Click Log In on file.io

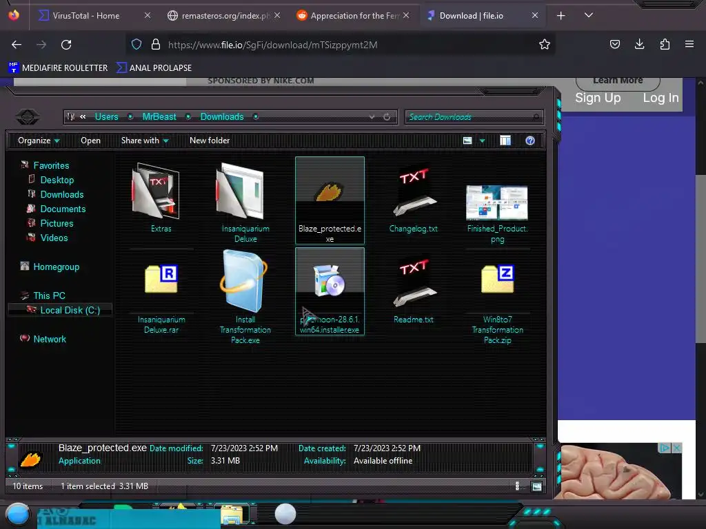660,98
